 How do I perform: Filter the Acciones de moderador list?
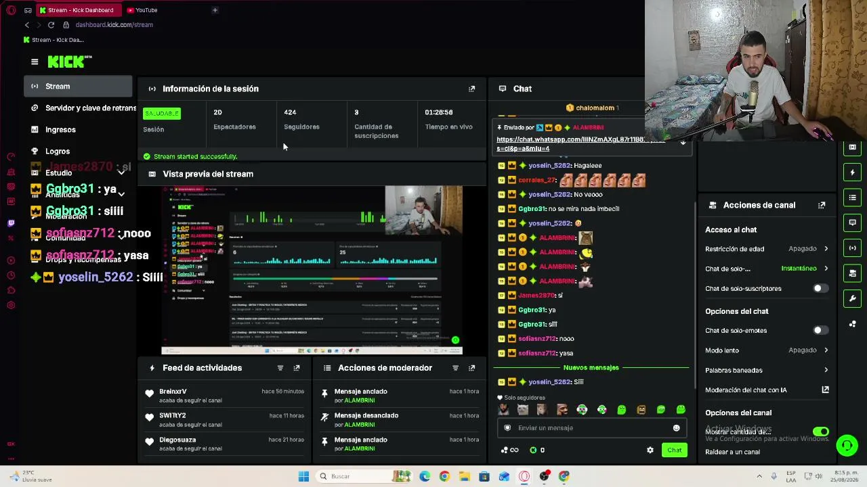click(x=455, y=368)
